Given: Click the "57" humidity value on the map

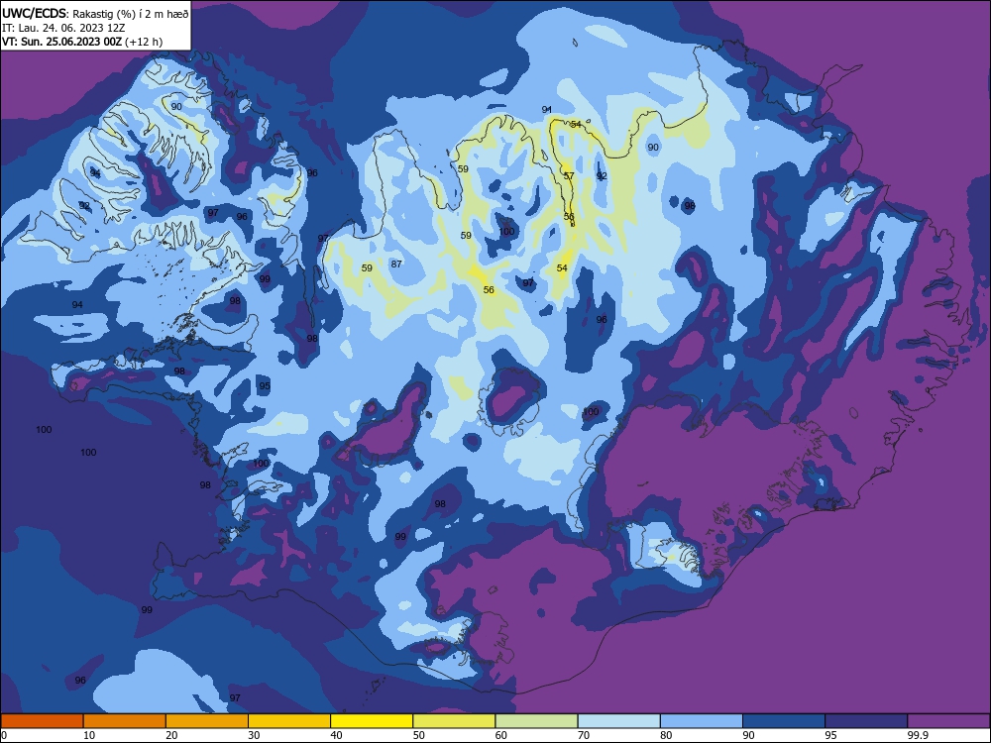Looking at the screenshot, I should pyautogui.click(x=569, y=175).
